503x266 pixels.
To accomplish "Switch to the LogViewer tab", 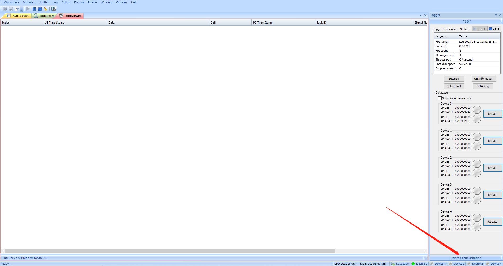I will pyautogui.click(x=44, y=16).
